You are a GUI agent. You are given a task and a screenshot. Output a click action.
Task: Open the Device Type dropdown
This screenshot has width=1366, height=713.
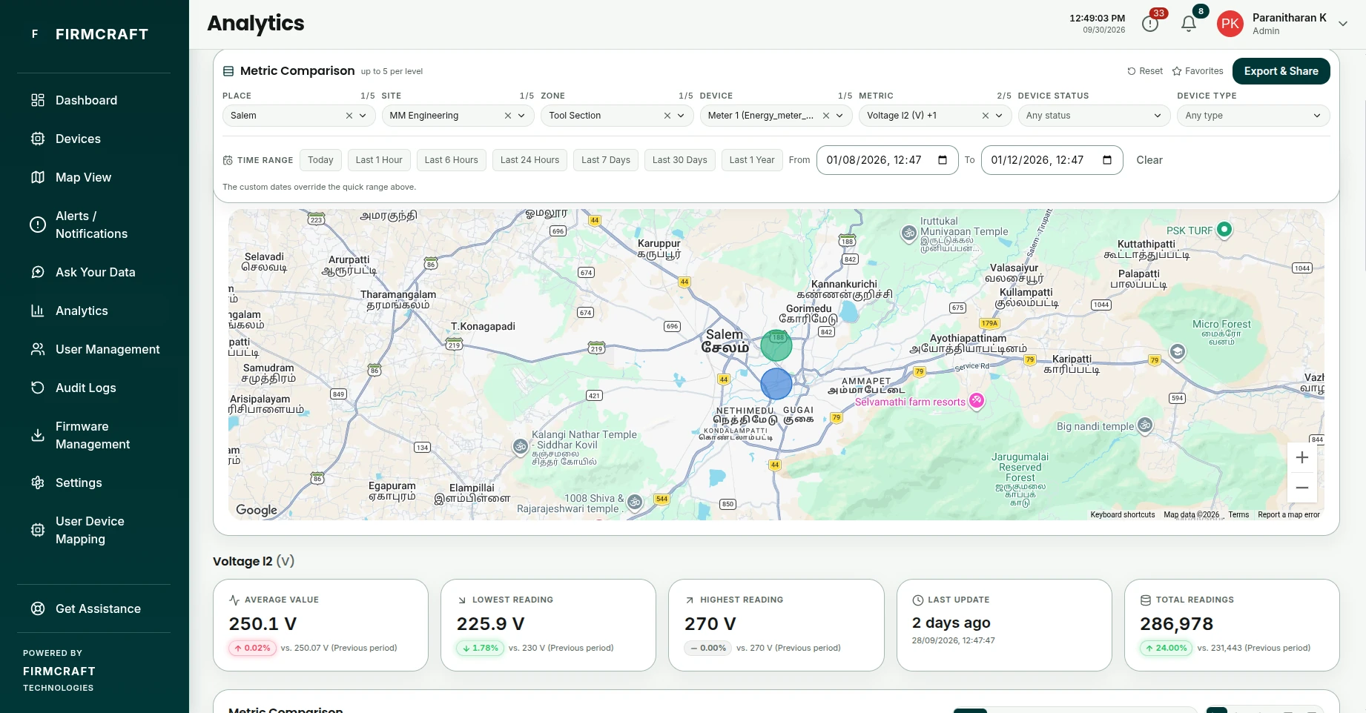[x=1253, y=116]
